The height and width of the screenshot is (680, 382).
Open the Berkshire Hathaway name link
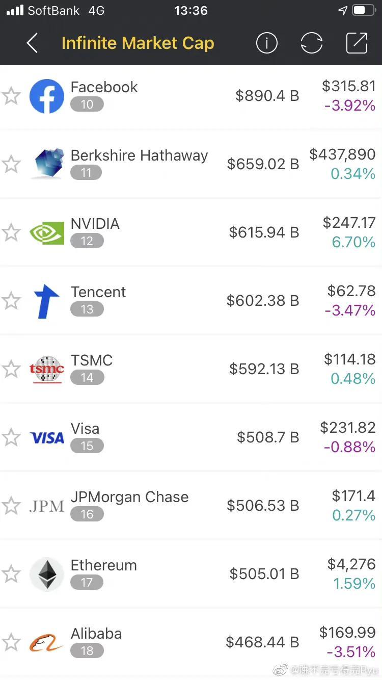[139, 155]
